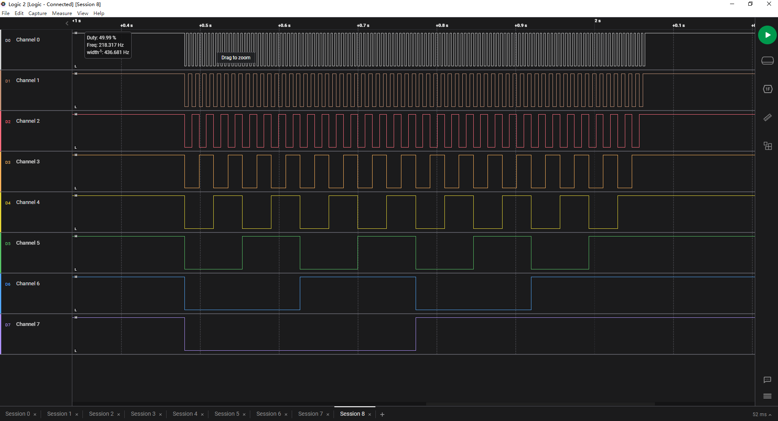The width and height of the screenshot is (778, 421).
Task: Click the D7 purple channel tag
Action: click(8, 325)
